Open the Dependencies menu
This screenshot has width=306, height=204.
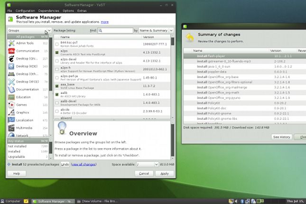point(48,11)
